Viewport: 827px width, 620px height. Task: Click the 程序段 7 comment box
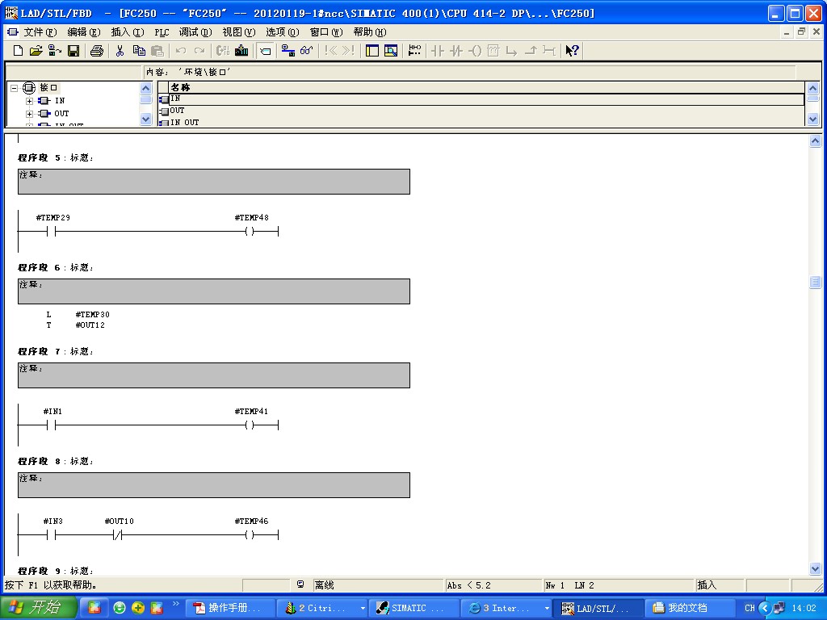click(x=213, y=375)
